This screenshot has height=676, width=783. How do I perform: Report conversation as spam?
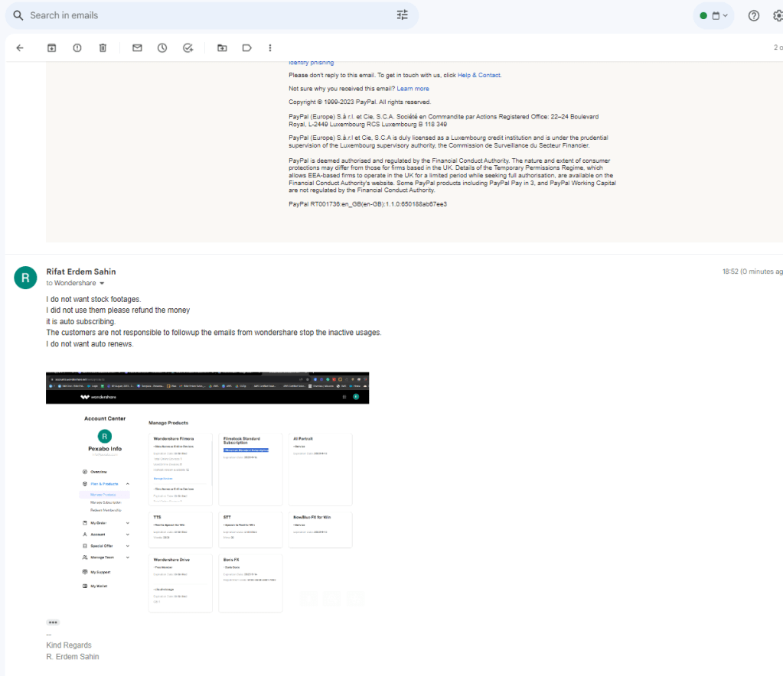point(77,48)
